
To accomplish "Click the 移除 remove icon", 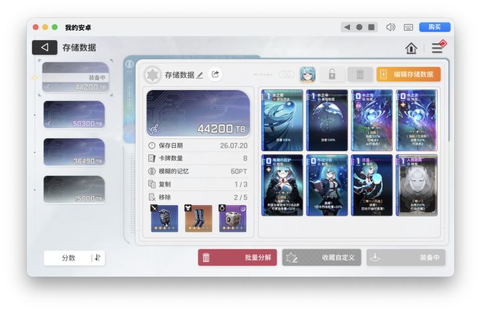I will click(152, 197).
